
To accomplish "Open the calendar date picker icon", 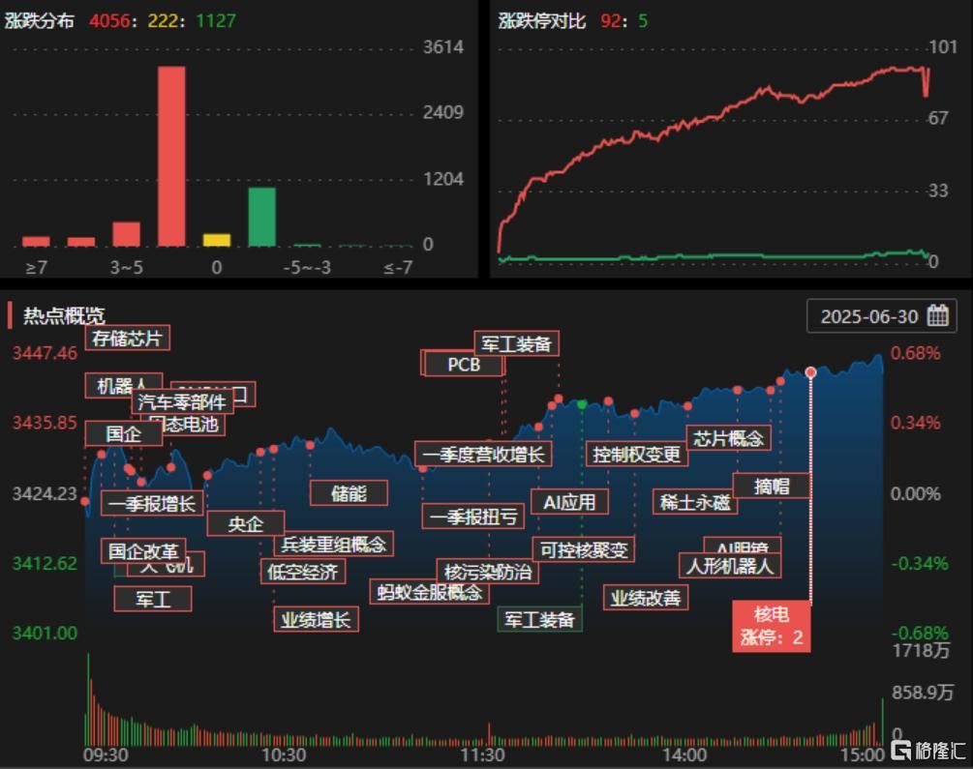I will (x=935, y=315).
